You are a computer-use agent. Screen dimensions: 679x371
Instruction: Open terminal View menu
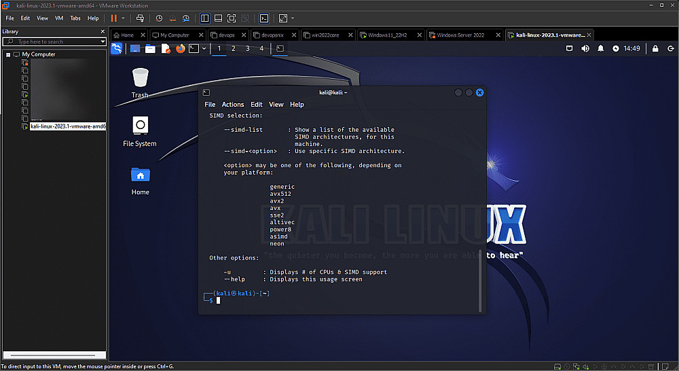click(x=276, y=105)
